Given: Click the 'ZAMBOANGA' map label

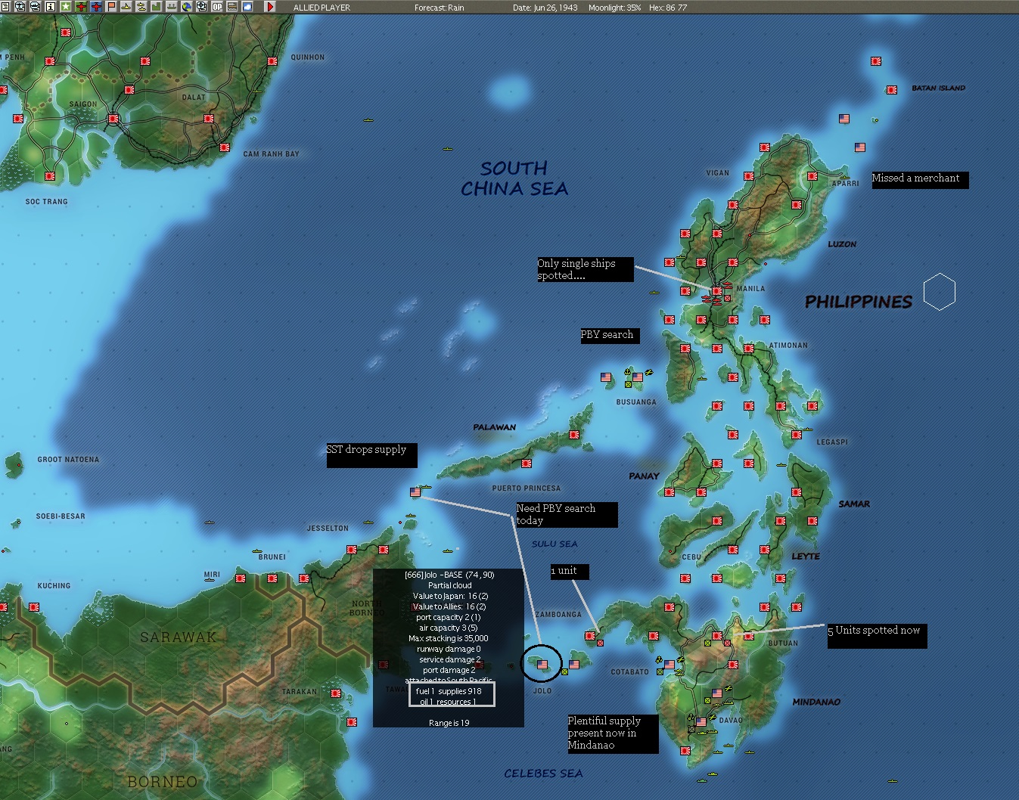Looking at the screenshot, I should (558, 615).
